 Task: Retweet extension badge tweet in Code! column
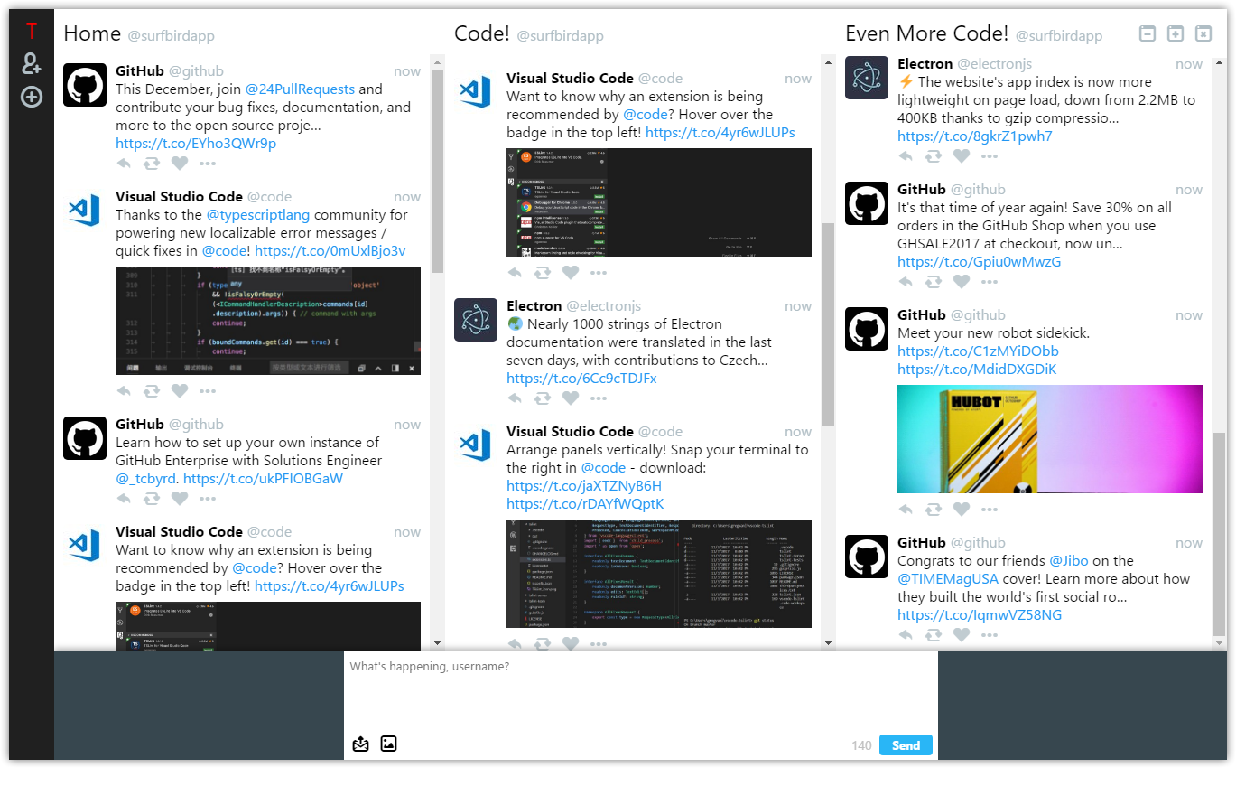click(543, 273)
